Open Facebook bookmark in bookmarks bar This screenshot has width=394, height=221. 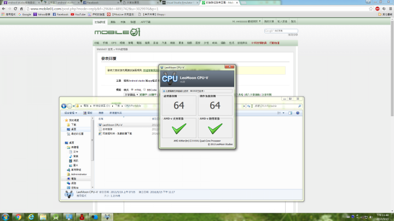[61, 15]
